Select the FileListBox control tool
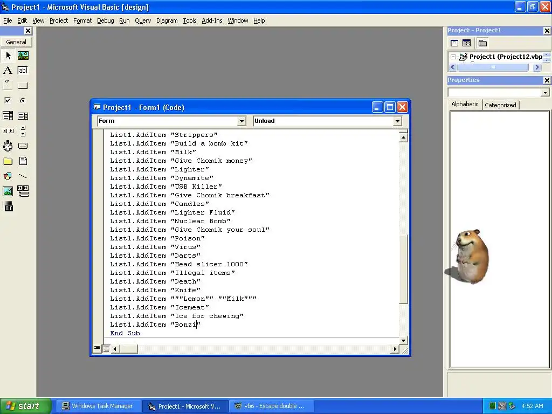This screenshot has width=552, height=414. (x=23, y=161)
